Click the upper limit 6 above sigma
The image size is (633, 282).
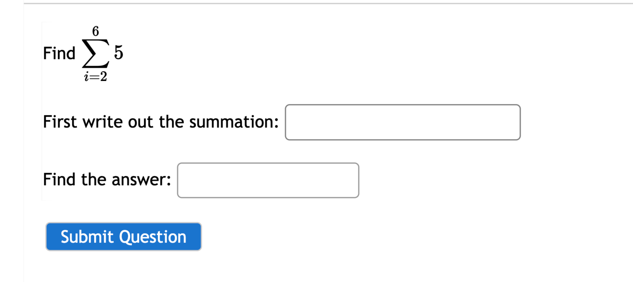coord(96,30)
